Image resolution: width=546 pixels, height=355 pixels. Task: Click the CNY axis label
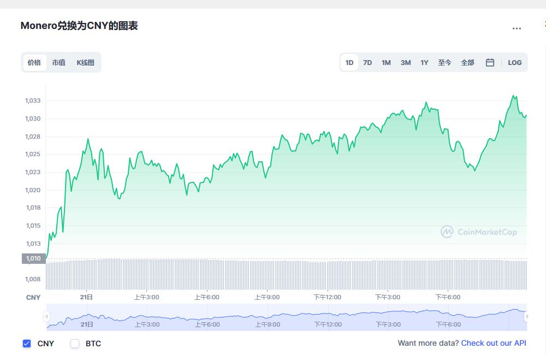pyautogui.click(x=33, y=297)
